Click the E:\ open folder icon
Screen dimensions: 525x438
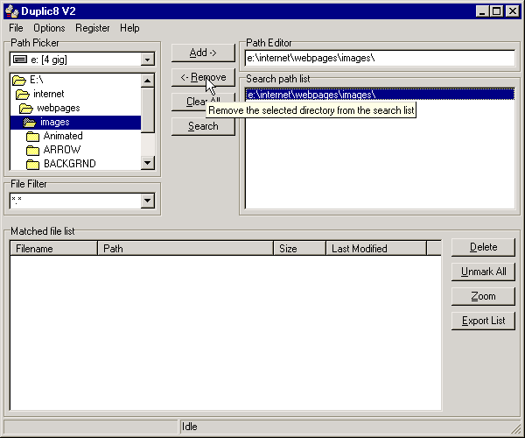(x=18, y=80)
